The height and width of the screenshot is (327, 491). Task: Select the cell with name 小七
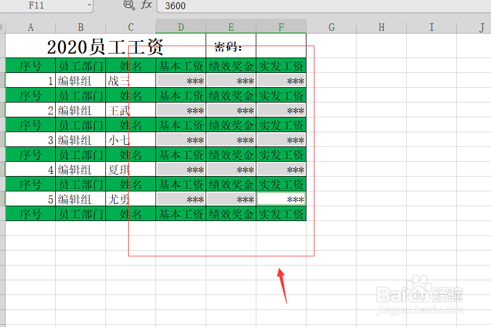pos(131,140)
